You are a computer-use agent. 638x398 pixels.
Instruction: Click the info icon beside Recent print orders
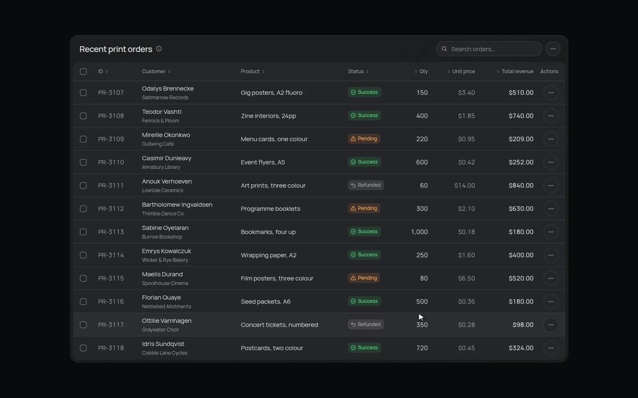[x=159, y=49]
